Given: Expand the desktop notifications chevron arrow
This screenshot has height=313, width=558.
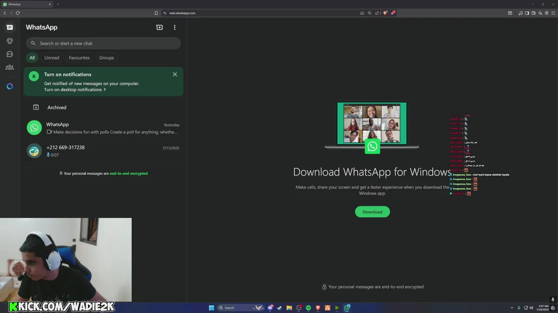Looking at the screenshot, I should coord(105,90).
